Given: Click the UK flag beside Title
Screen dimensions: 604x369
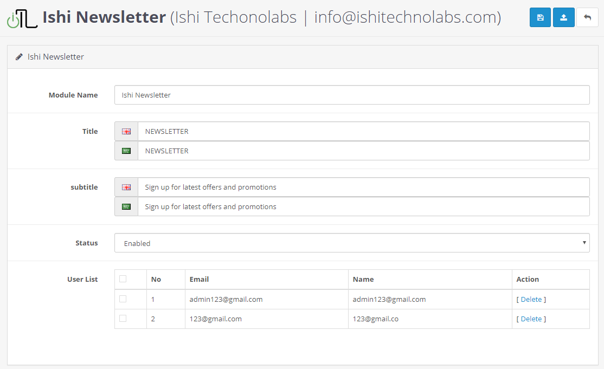Looking at the screenshot, I should [x=126, y=131].
